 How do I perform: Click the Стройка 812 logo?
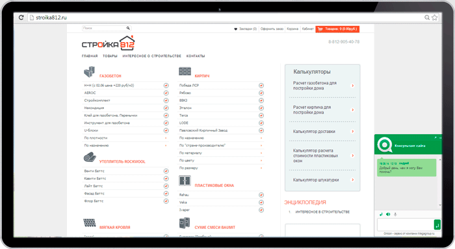[x=109, y=43]
